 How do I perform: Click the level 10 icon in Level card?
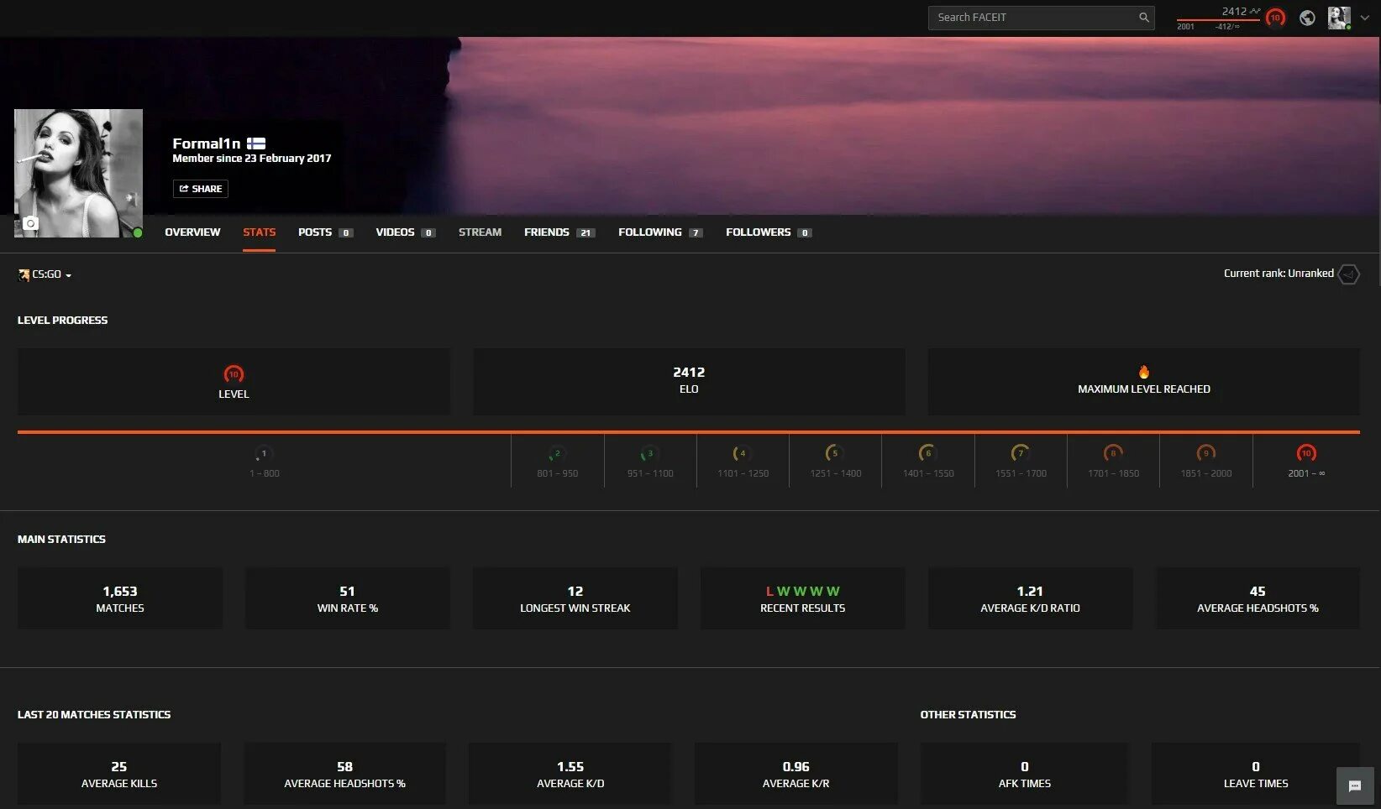point(234,374)
